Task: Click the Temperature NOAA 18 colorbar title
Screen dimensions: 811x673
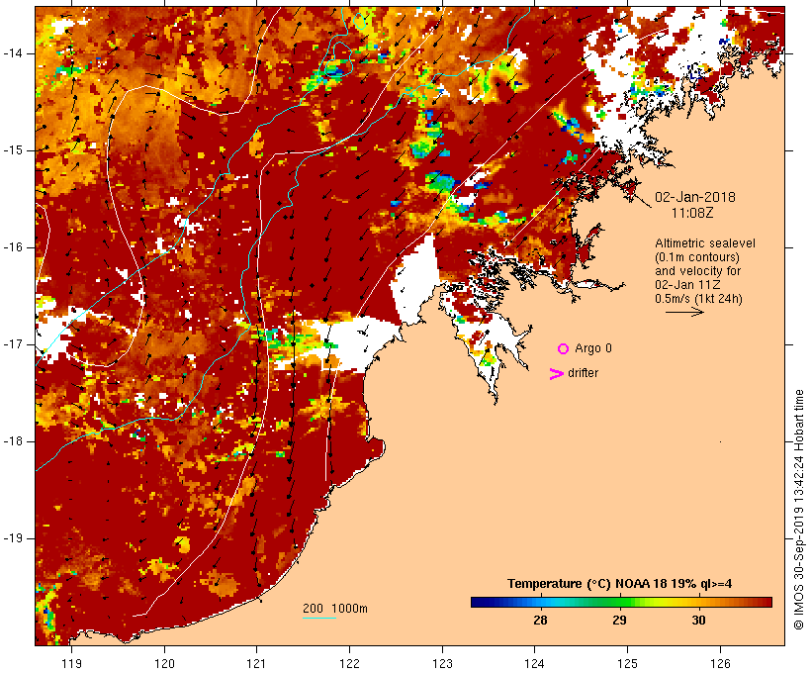Action: (x=620, y=584)
